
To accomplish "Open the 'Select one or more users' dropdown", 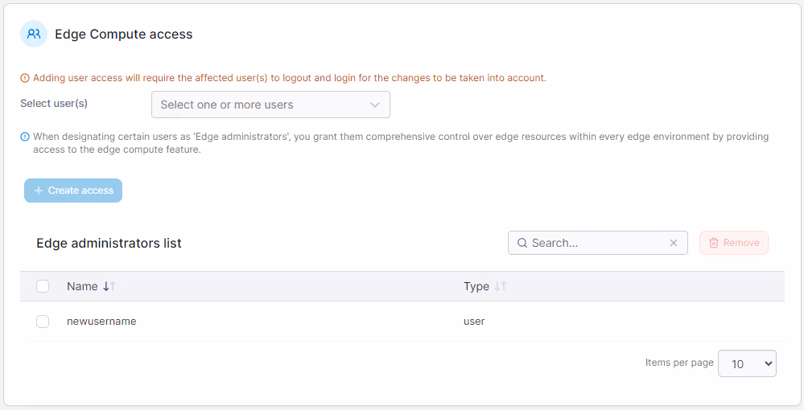I will click(270, 105).
